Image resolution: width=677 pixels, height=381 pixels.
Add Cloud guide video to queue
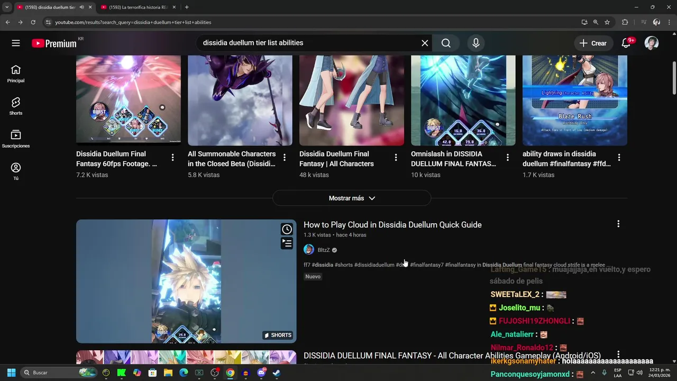[x=287, y=243]
